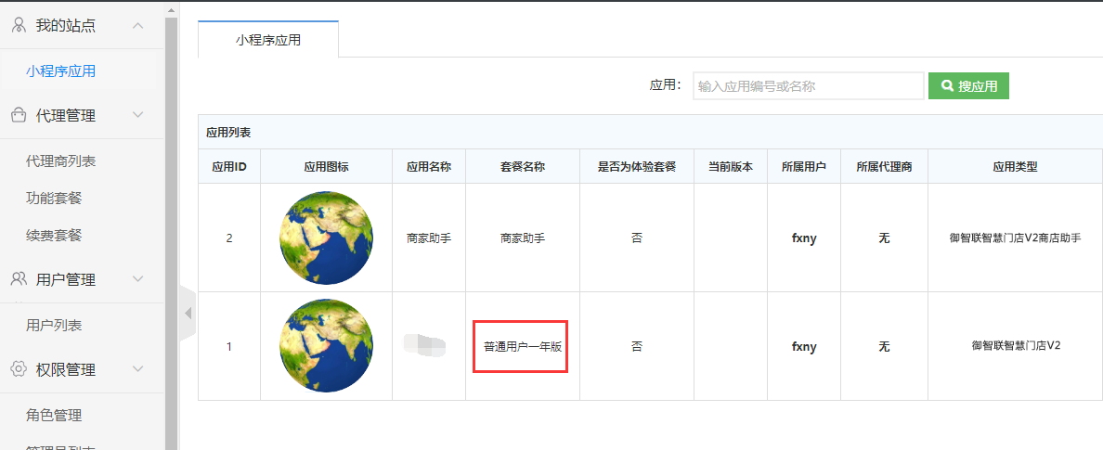
Task: Open 角色管理 from sidebar
Action: [54, 415]
